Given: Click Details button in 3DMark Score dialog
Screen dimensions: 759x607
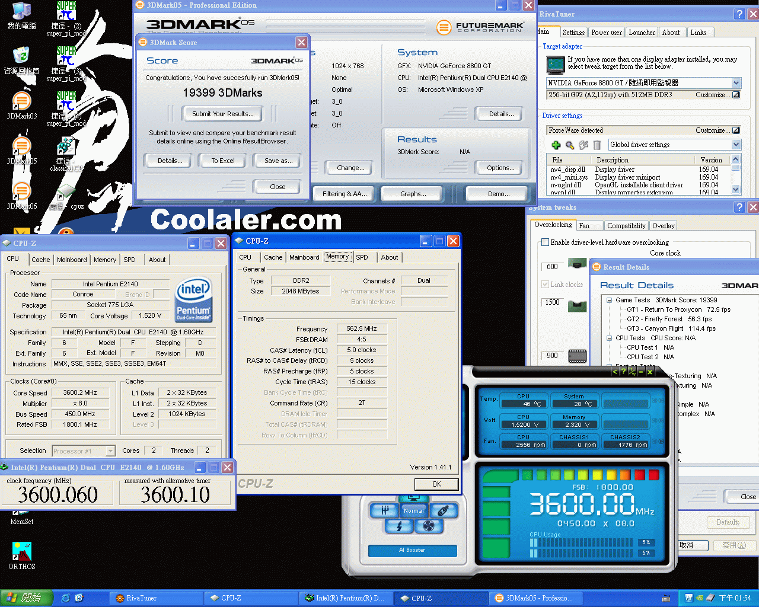Looking at the screenshot, I should [170, 161].
